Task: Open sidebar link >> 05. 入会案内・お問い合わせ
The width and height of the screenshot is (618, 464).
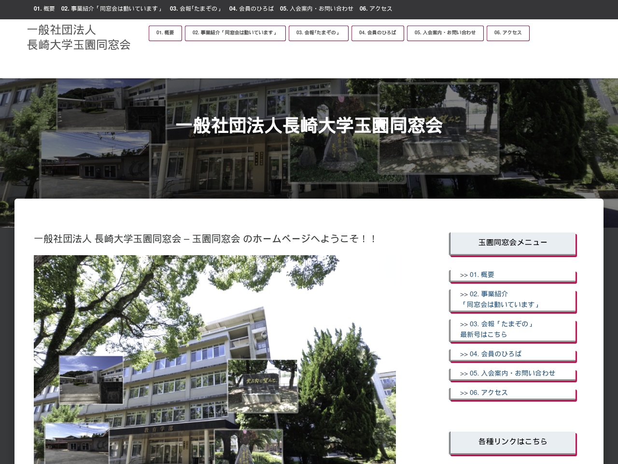Action: (513, 374)
